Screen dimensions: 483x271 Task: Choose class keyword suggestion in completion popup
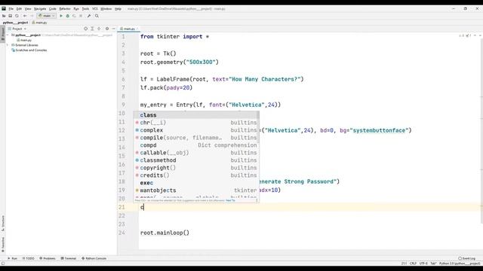coord(196,115)
